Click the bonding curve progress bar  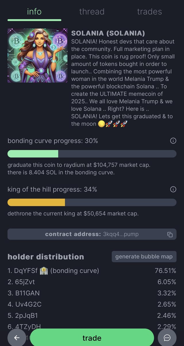coord(92,154)
